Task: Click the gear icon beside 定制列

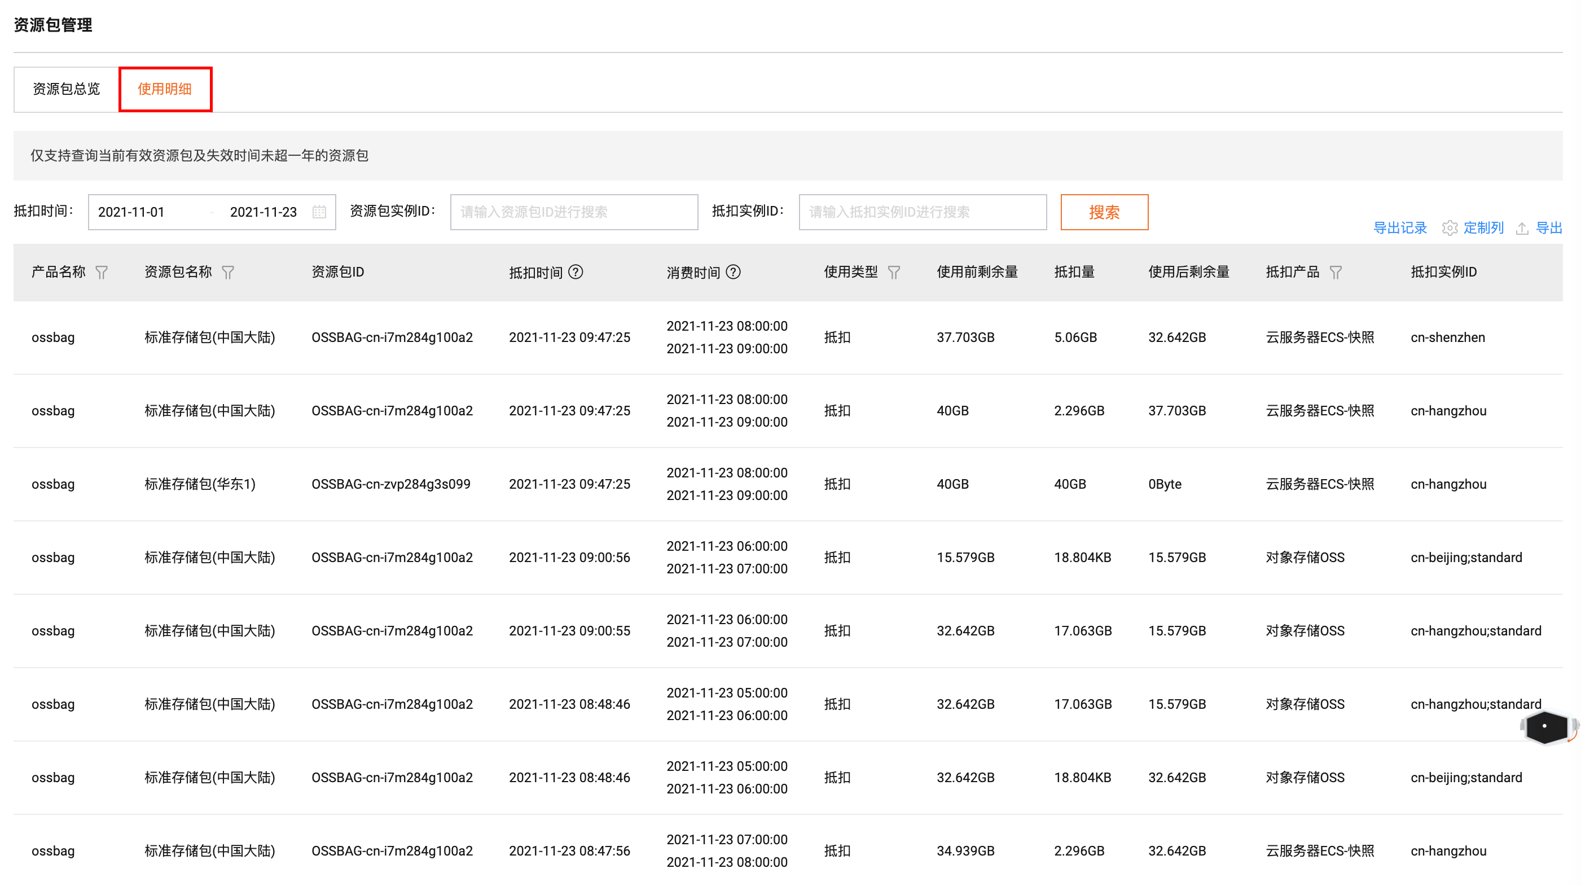Action: [x=1450, y=228]
